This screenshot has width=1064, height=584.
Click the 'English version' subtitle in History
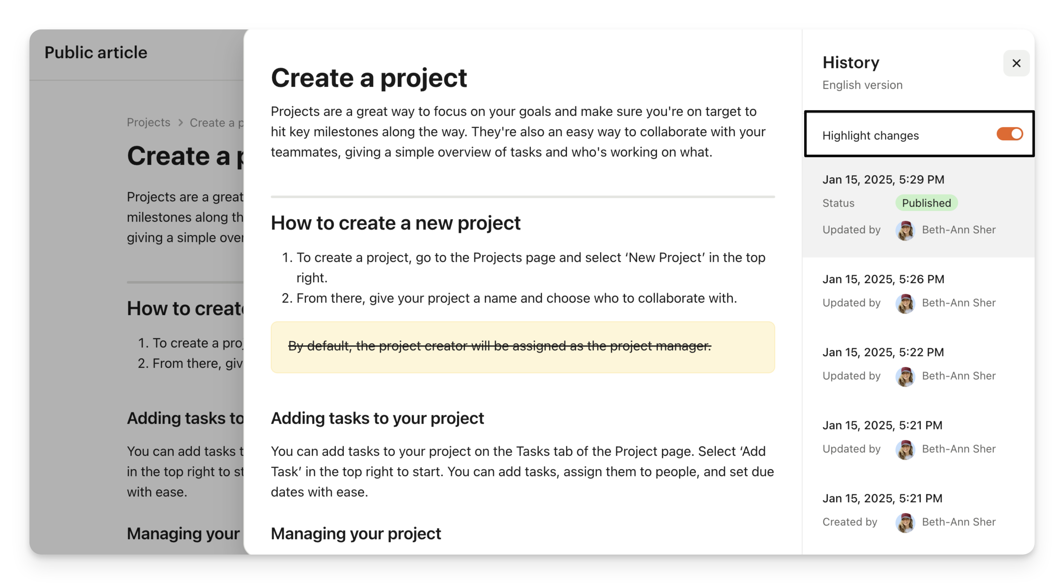(x=862, y=85)
